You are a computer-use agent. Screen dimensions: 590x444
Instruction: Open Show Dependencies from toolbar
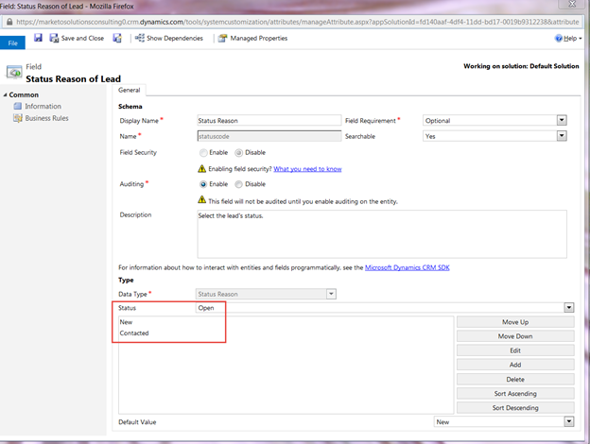(x=169, y=38)
